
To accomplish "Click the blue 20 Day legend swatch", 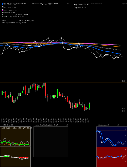I will 3,4.
